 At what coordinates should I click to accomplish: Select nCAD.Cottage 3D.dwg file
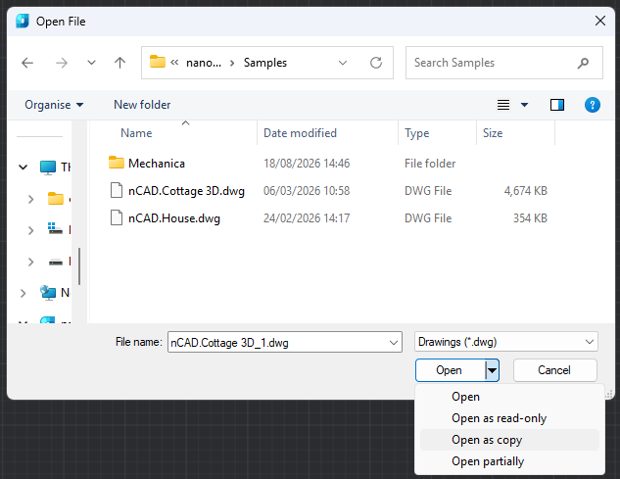(x=186, y=191)
